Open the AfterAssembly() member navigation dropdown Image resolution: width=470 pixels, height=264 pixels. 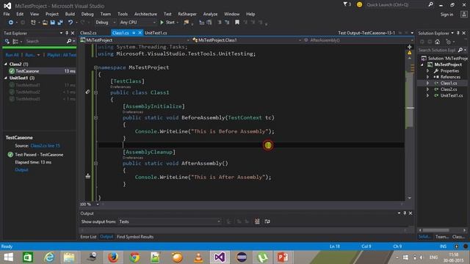(358, 40)
